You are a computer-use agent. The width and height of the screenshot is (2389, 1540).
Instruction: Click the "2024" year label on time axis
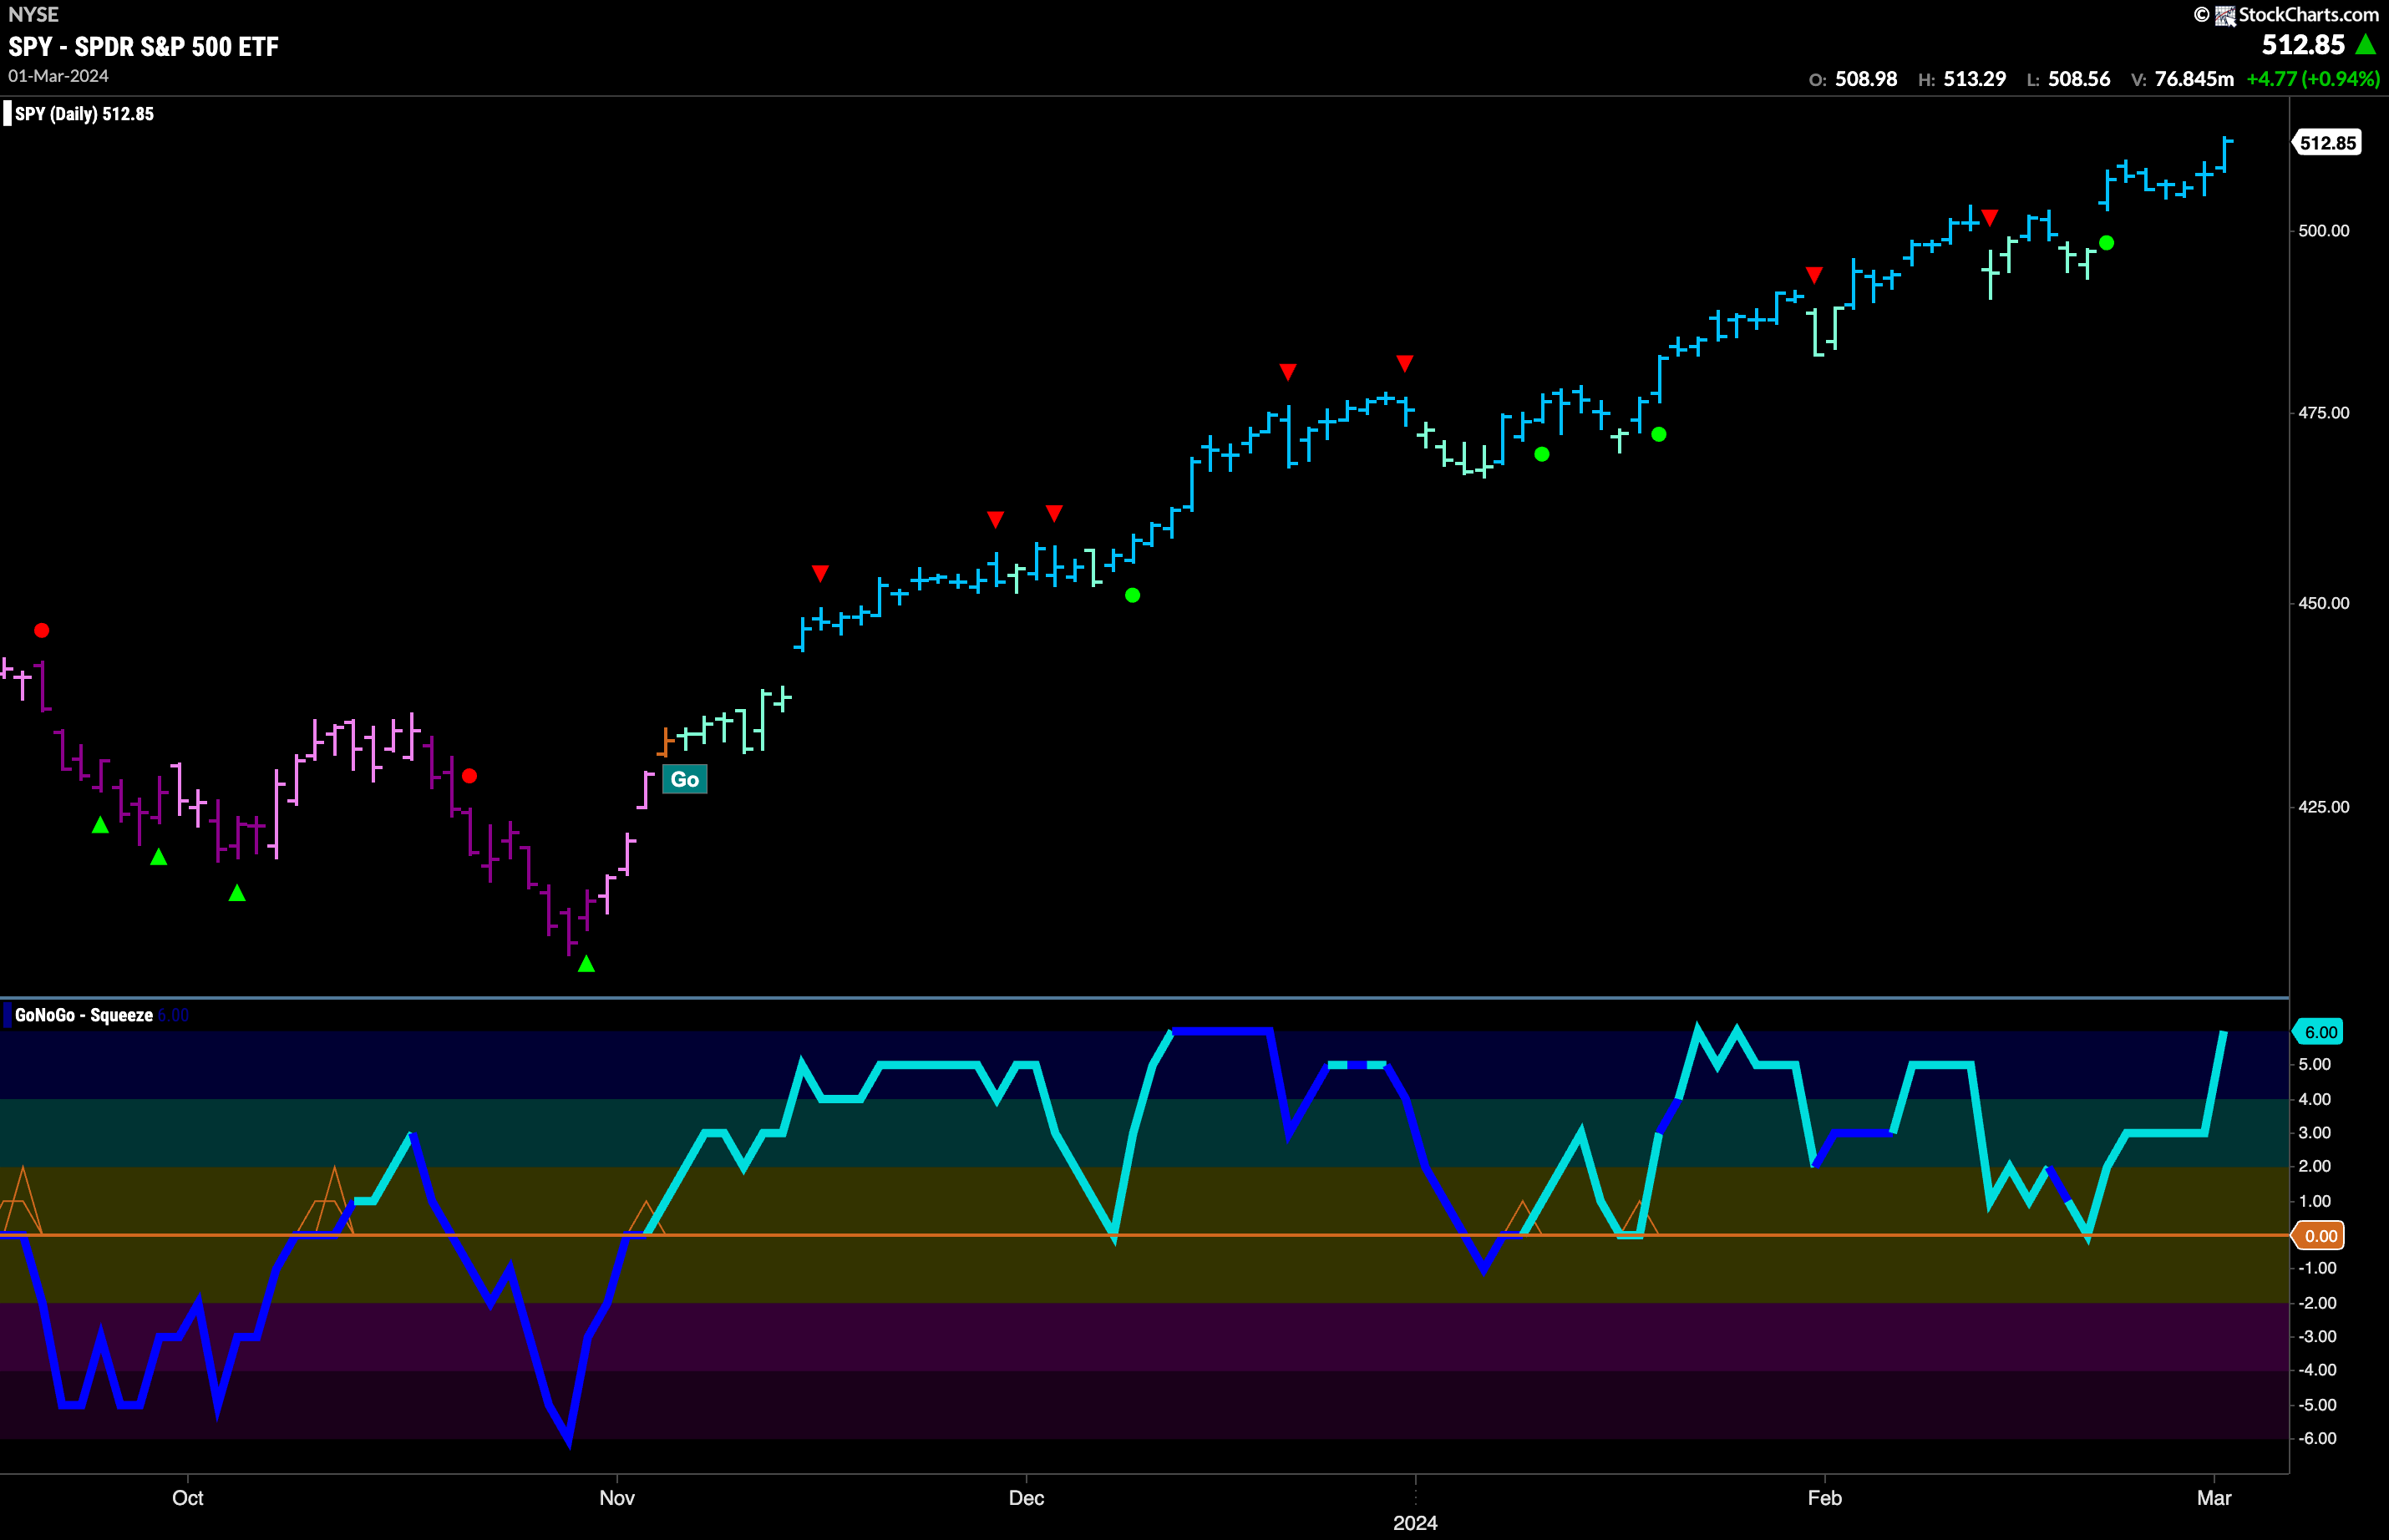point(1415,1523)
